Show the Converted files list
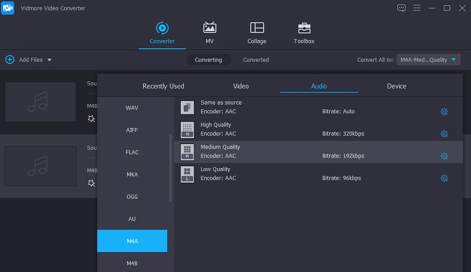Viewport: 471px width, 272px height. tap(256, 60)
